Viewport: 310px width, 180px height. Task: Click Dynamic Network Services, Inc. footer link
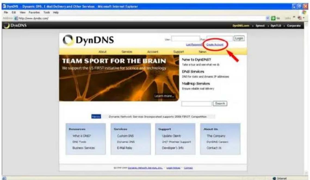click(145, 168)
